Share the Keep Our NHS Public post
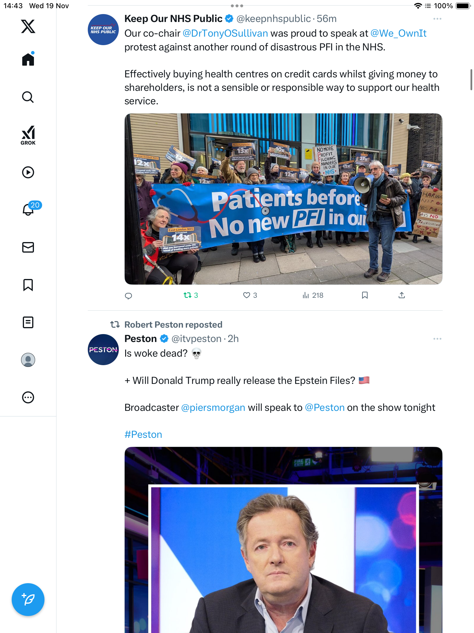 click(x=402, y=295)
